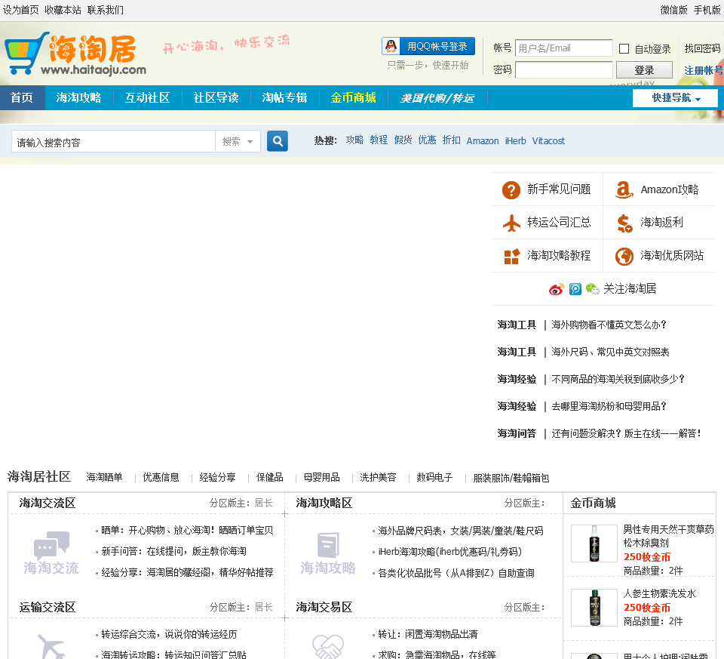Image resolution: width=724 pixels, height=659 pixels.
Task: Click the airplane 转运公司汇总 icon
Action: (511, 223)
